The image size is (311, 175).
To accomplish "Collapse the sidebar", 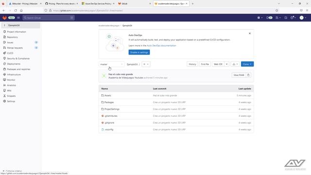I will coord(12,171).
